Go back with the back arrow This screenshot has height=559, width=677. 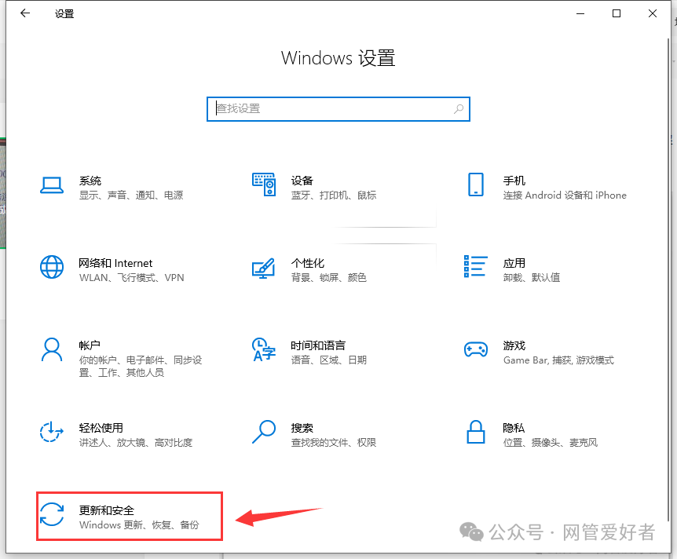click(x=25, y=13)
